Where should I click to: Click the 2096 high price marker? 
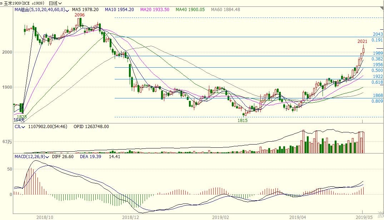pyautogui.click(x=79, y=15)
